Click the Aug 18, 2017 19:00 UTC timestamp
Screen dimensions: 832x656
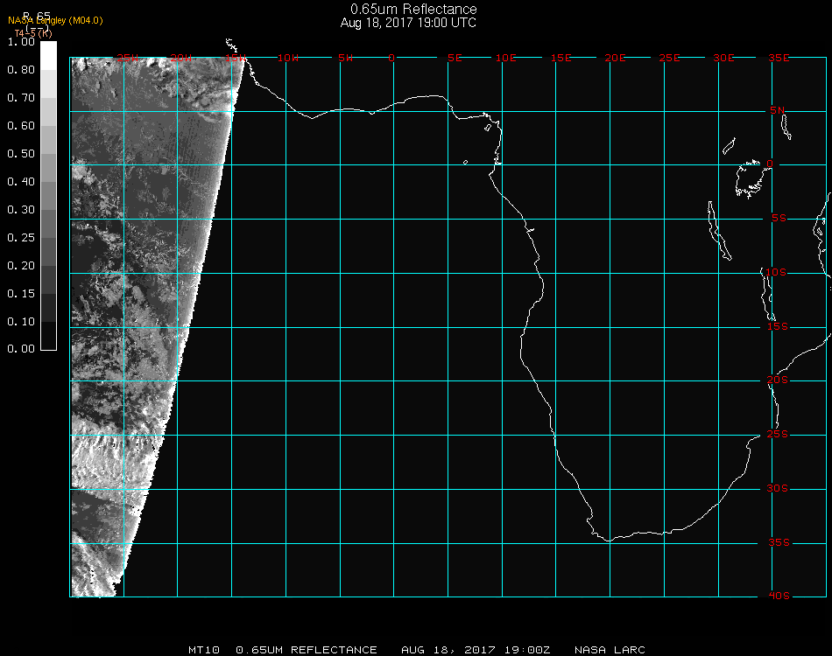pyautogui.click(x=408, y=23)
